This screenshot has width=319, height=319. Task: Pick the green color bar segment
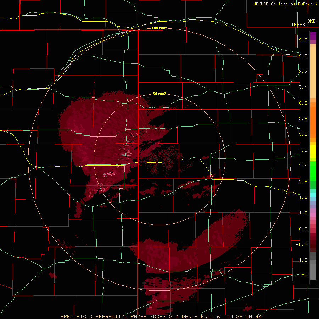pos(313,171)
